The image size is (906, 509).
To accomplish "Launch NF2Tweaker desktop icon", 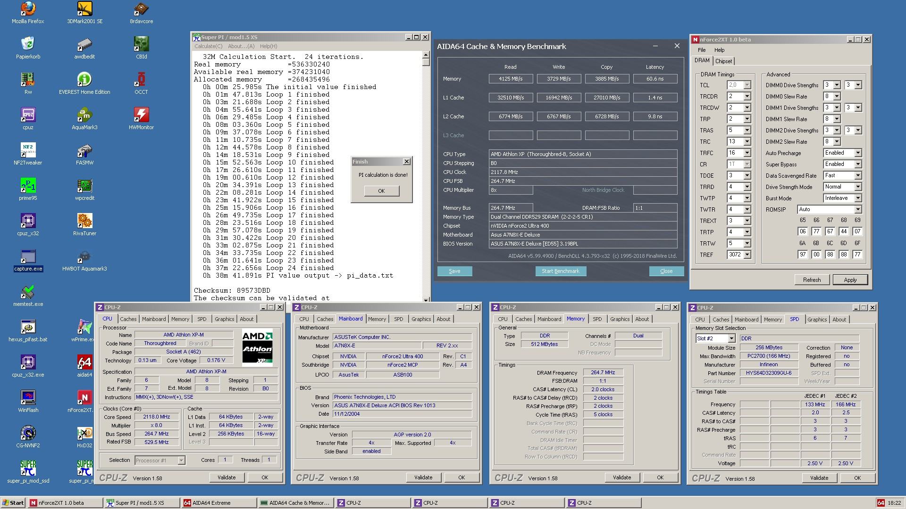I will coord(28,155).
